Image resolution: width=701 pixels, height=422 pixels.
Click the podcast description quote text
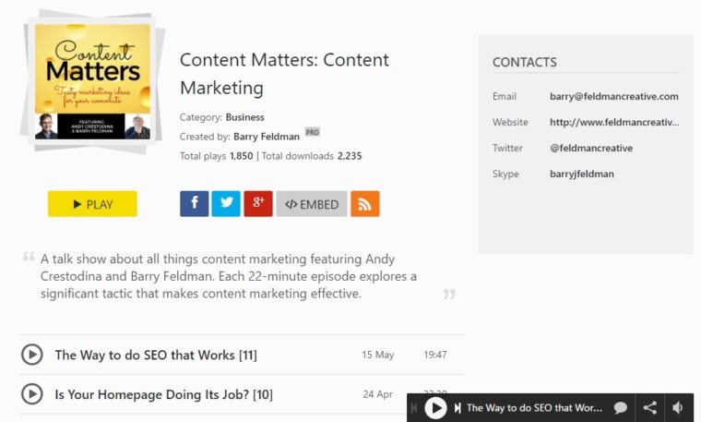229,276
